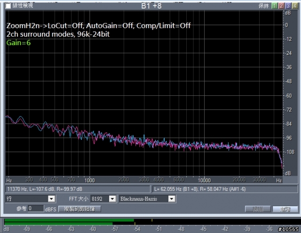Click the peak frequency L= 62.055 Hz readout
This screenshot has width=301, height=233.
tap(200, 189)
